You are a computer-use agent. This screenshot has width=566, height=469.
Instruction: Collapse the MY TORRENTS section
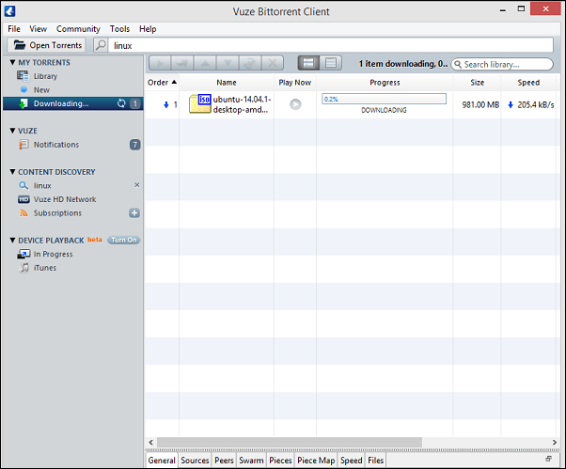(x=12, y=62)
